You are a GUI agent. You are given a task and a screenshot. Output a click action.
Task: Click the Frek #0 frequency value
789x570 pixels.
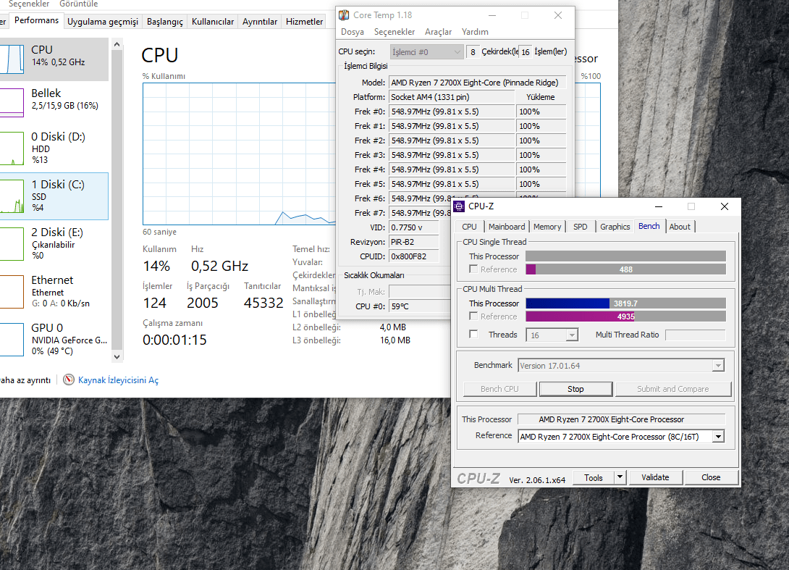point(452,112)
